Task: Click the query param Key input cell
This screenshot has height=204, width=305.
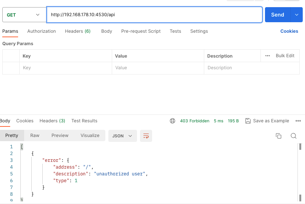Action: pyautogui.click(x=65, y=68)
